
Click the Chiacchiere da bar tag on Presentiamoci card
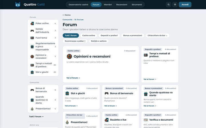pos(75,116)
